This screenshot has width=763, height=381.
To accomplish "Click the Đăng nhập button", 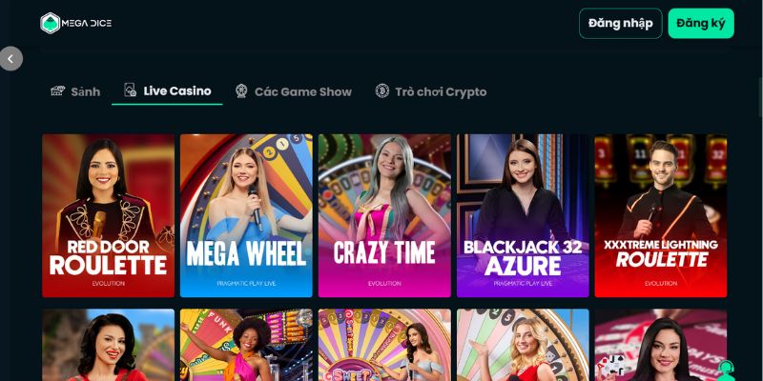I will 621,23.
